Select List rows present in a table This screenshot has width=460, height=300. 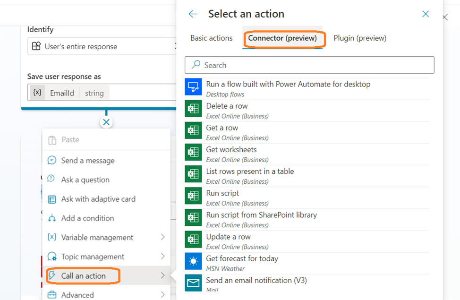[250, 171]
